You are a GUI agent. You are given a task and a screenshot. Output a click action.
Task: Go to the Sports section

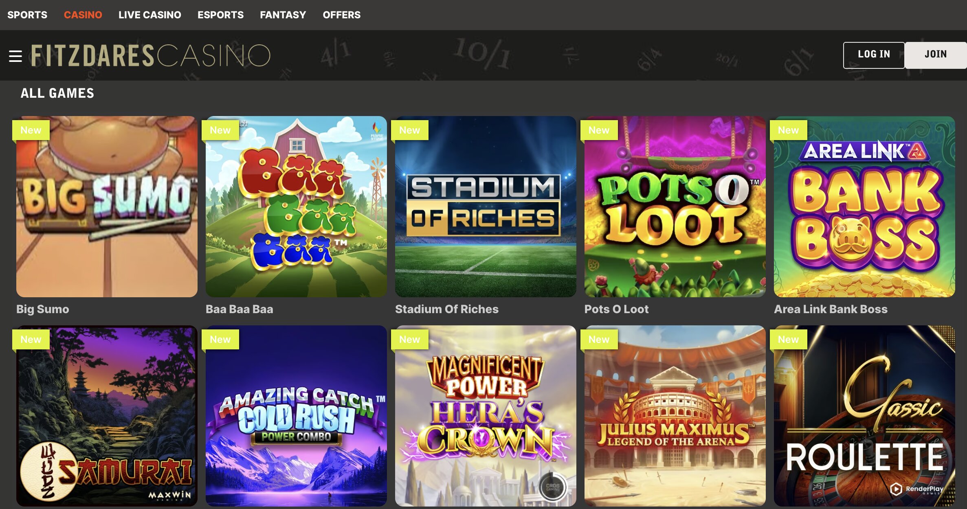click(x=27, y=15)
